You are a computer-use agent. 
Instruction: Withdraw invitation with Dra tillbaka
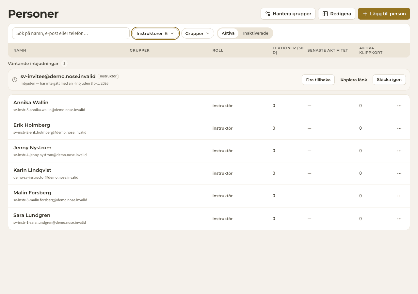[318, 80]
